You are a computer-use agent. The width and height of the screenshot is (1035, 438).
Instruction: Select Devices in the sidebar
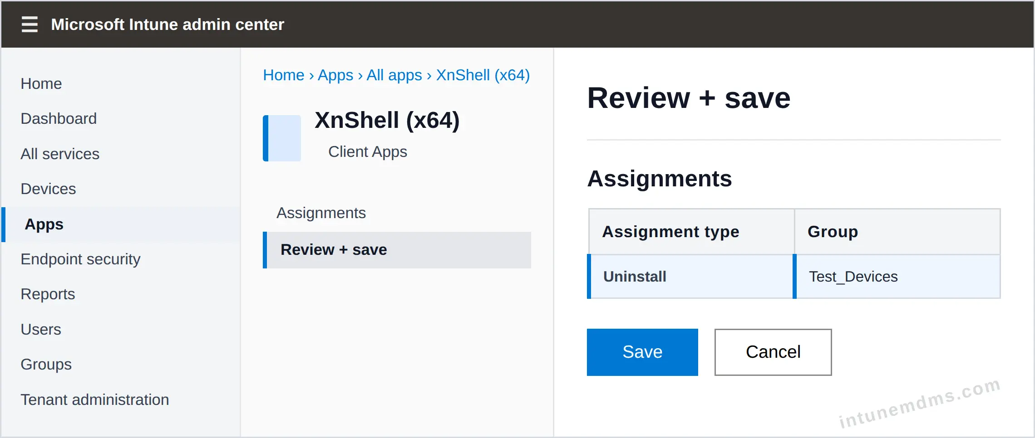tap(48, 189)
